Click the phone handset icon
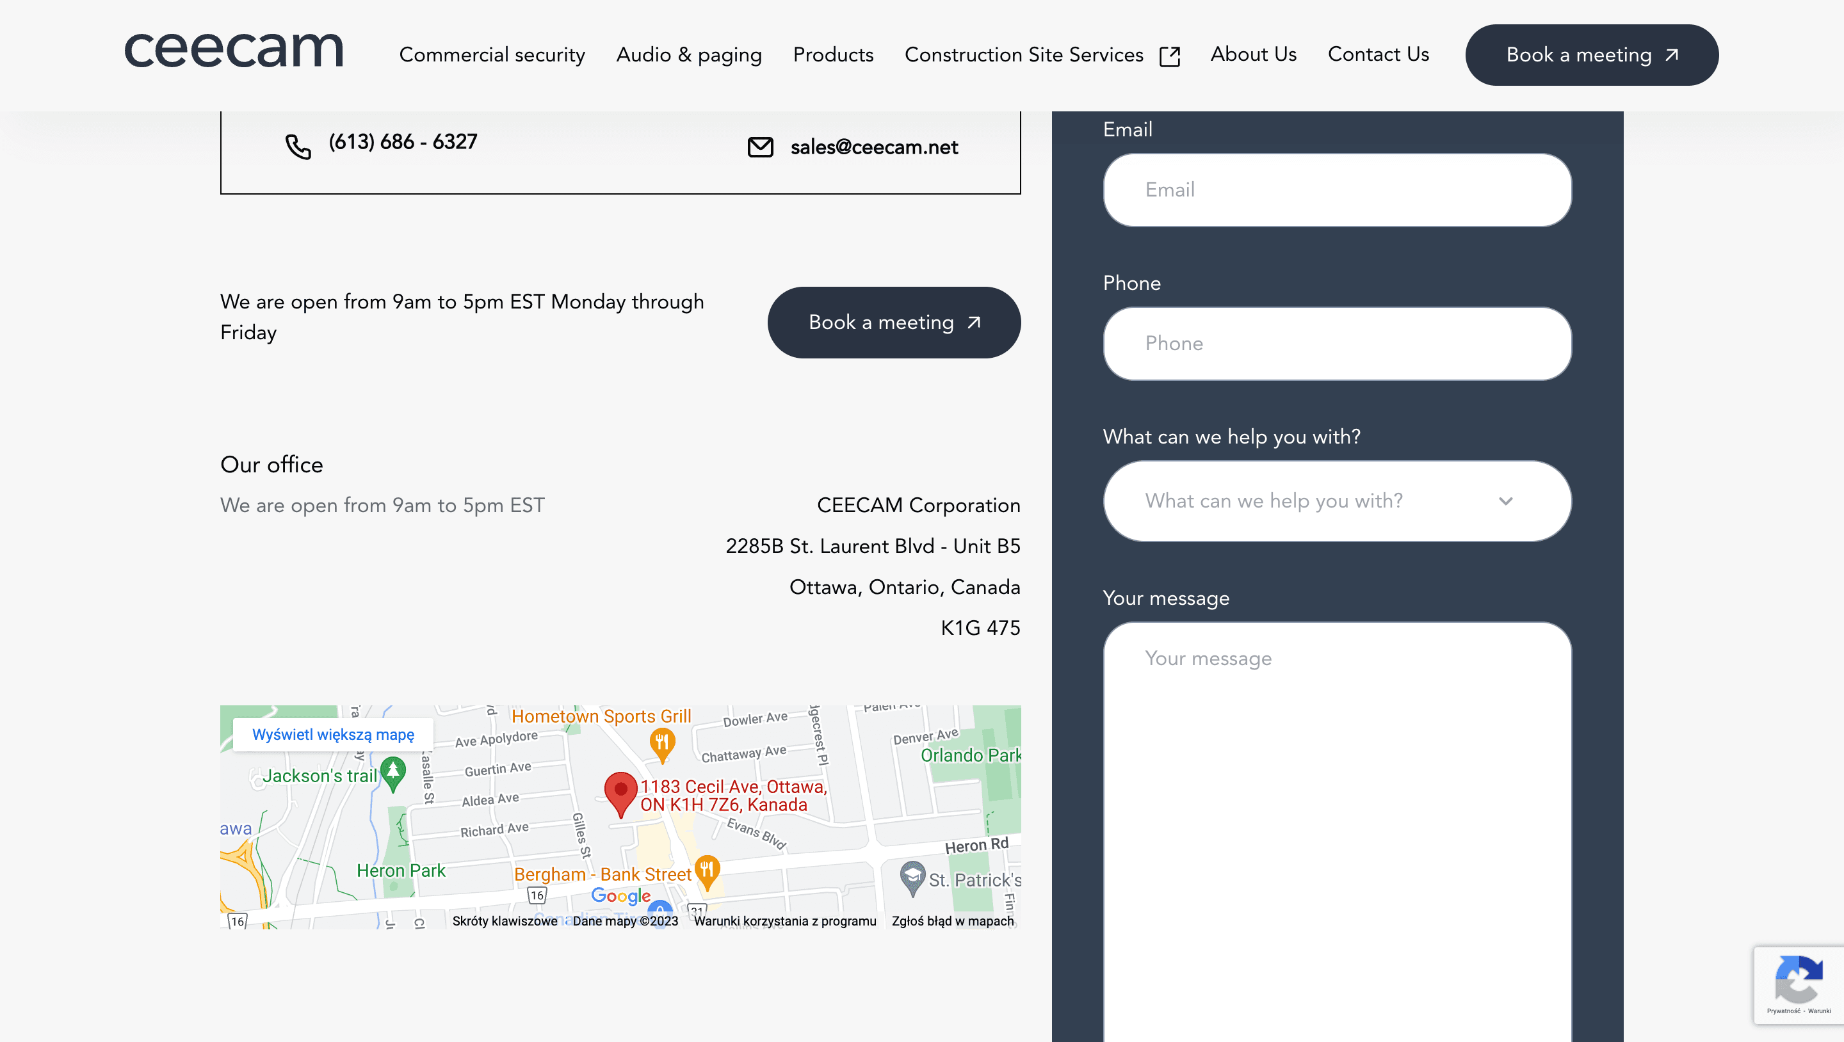 298,147
